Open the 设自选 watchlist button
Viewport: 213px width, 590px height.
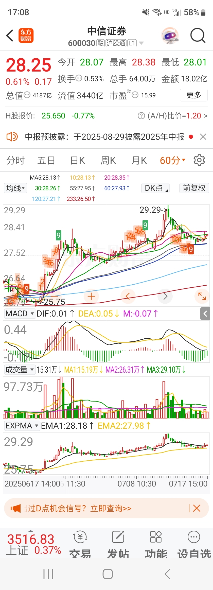click(194, 545)
